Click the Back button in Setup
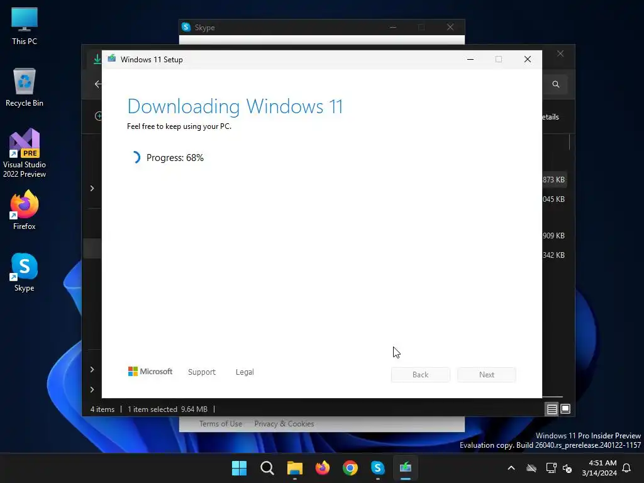Viewport: 644px width, 483px height. coord(421,375)
